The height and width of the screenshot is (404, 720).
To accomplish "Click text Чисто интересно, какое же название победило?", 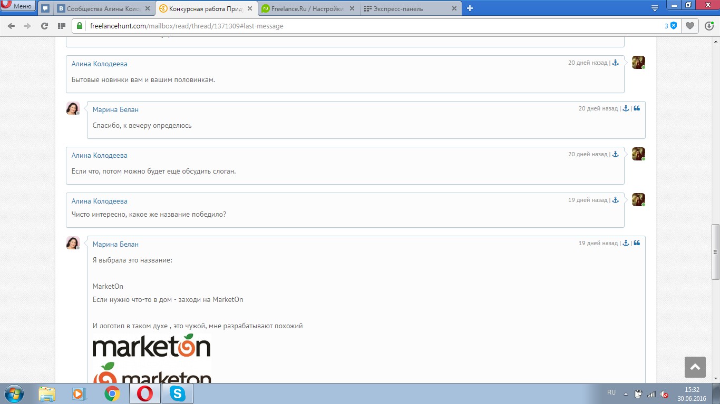I will pos(149,215).
